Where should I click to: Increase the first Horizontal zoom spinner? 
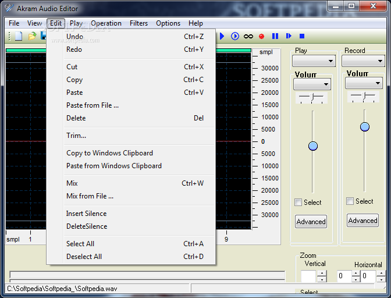click(x=356, y=273)
